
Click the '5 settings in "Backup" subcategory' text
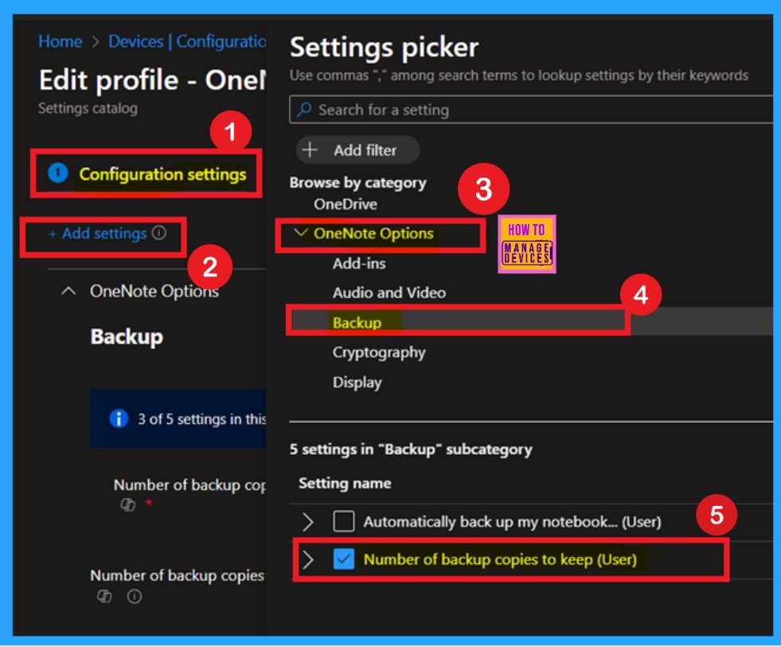click(x=411, y=449)
